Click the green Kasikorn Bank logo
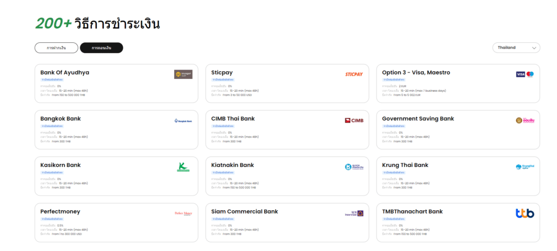557x251 pixels. coord(183,167)
